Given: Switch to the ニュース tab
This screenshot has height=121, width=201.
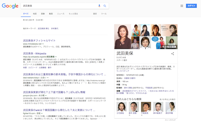Looking at the screenshot, I should pos(61,14).
